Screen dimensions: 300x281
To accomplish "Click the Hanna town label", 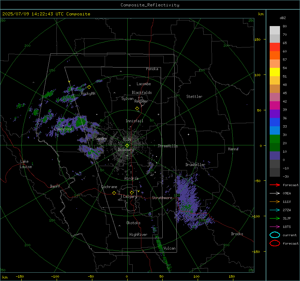I will coord(233,149).
